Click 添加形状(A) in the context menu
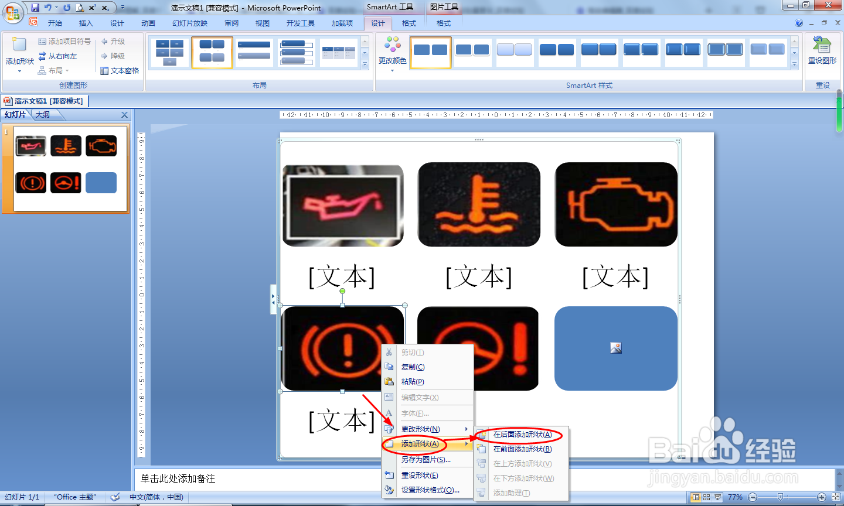The height and width of the screenshot is (506, 844). (427, 444)
